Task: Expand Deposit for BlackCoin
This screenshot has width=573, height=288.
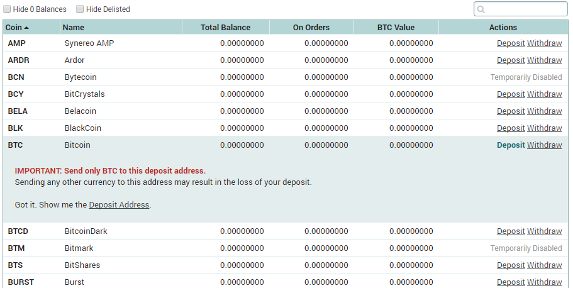Action: click(510, 128)
